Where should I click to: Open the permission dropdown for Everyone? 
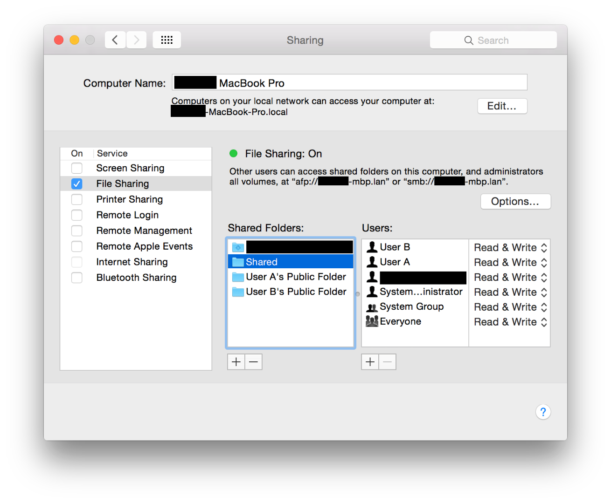click(x=543, y=322)
